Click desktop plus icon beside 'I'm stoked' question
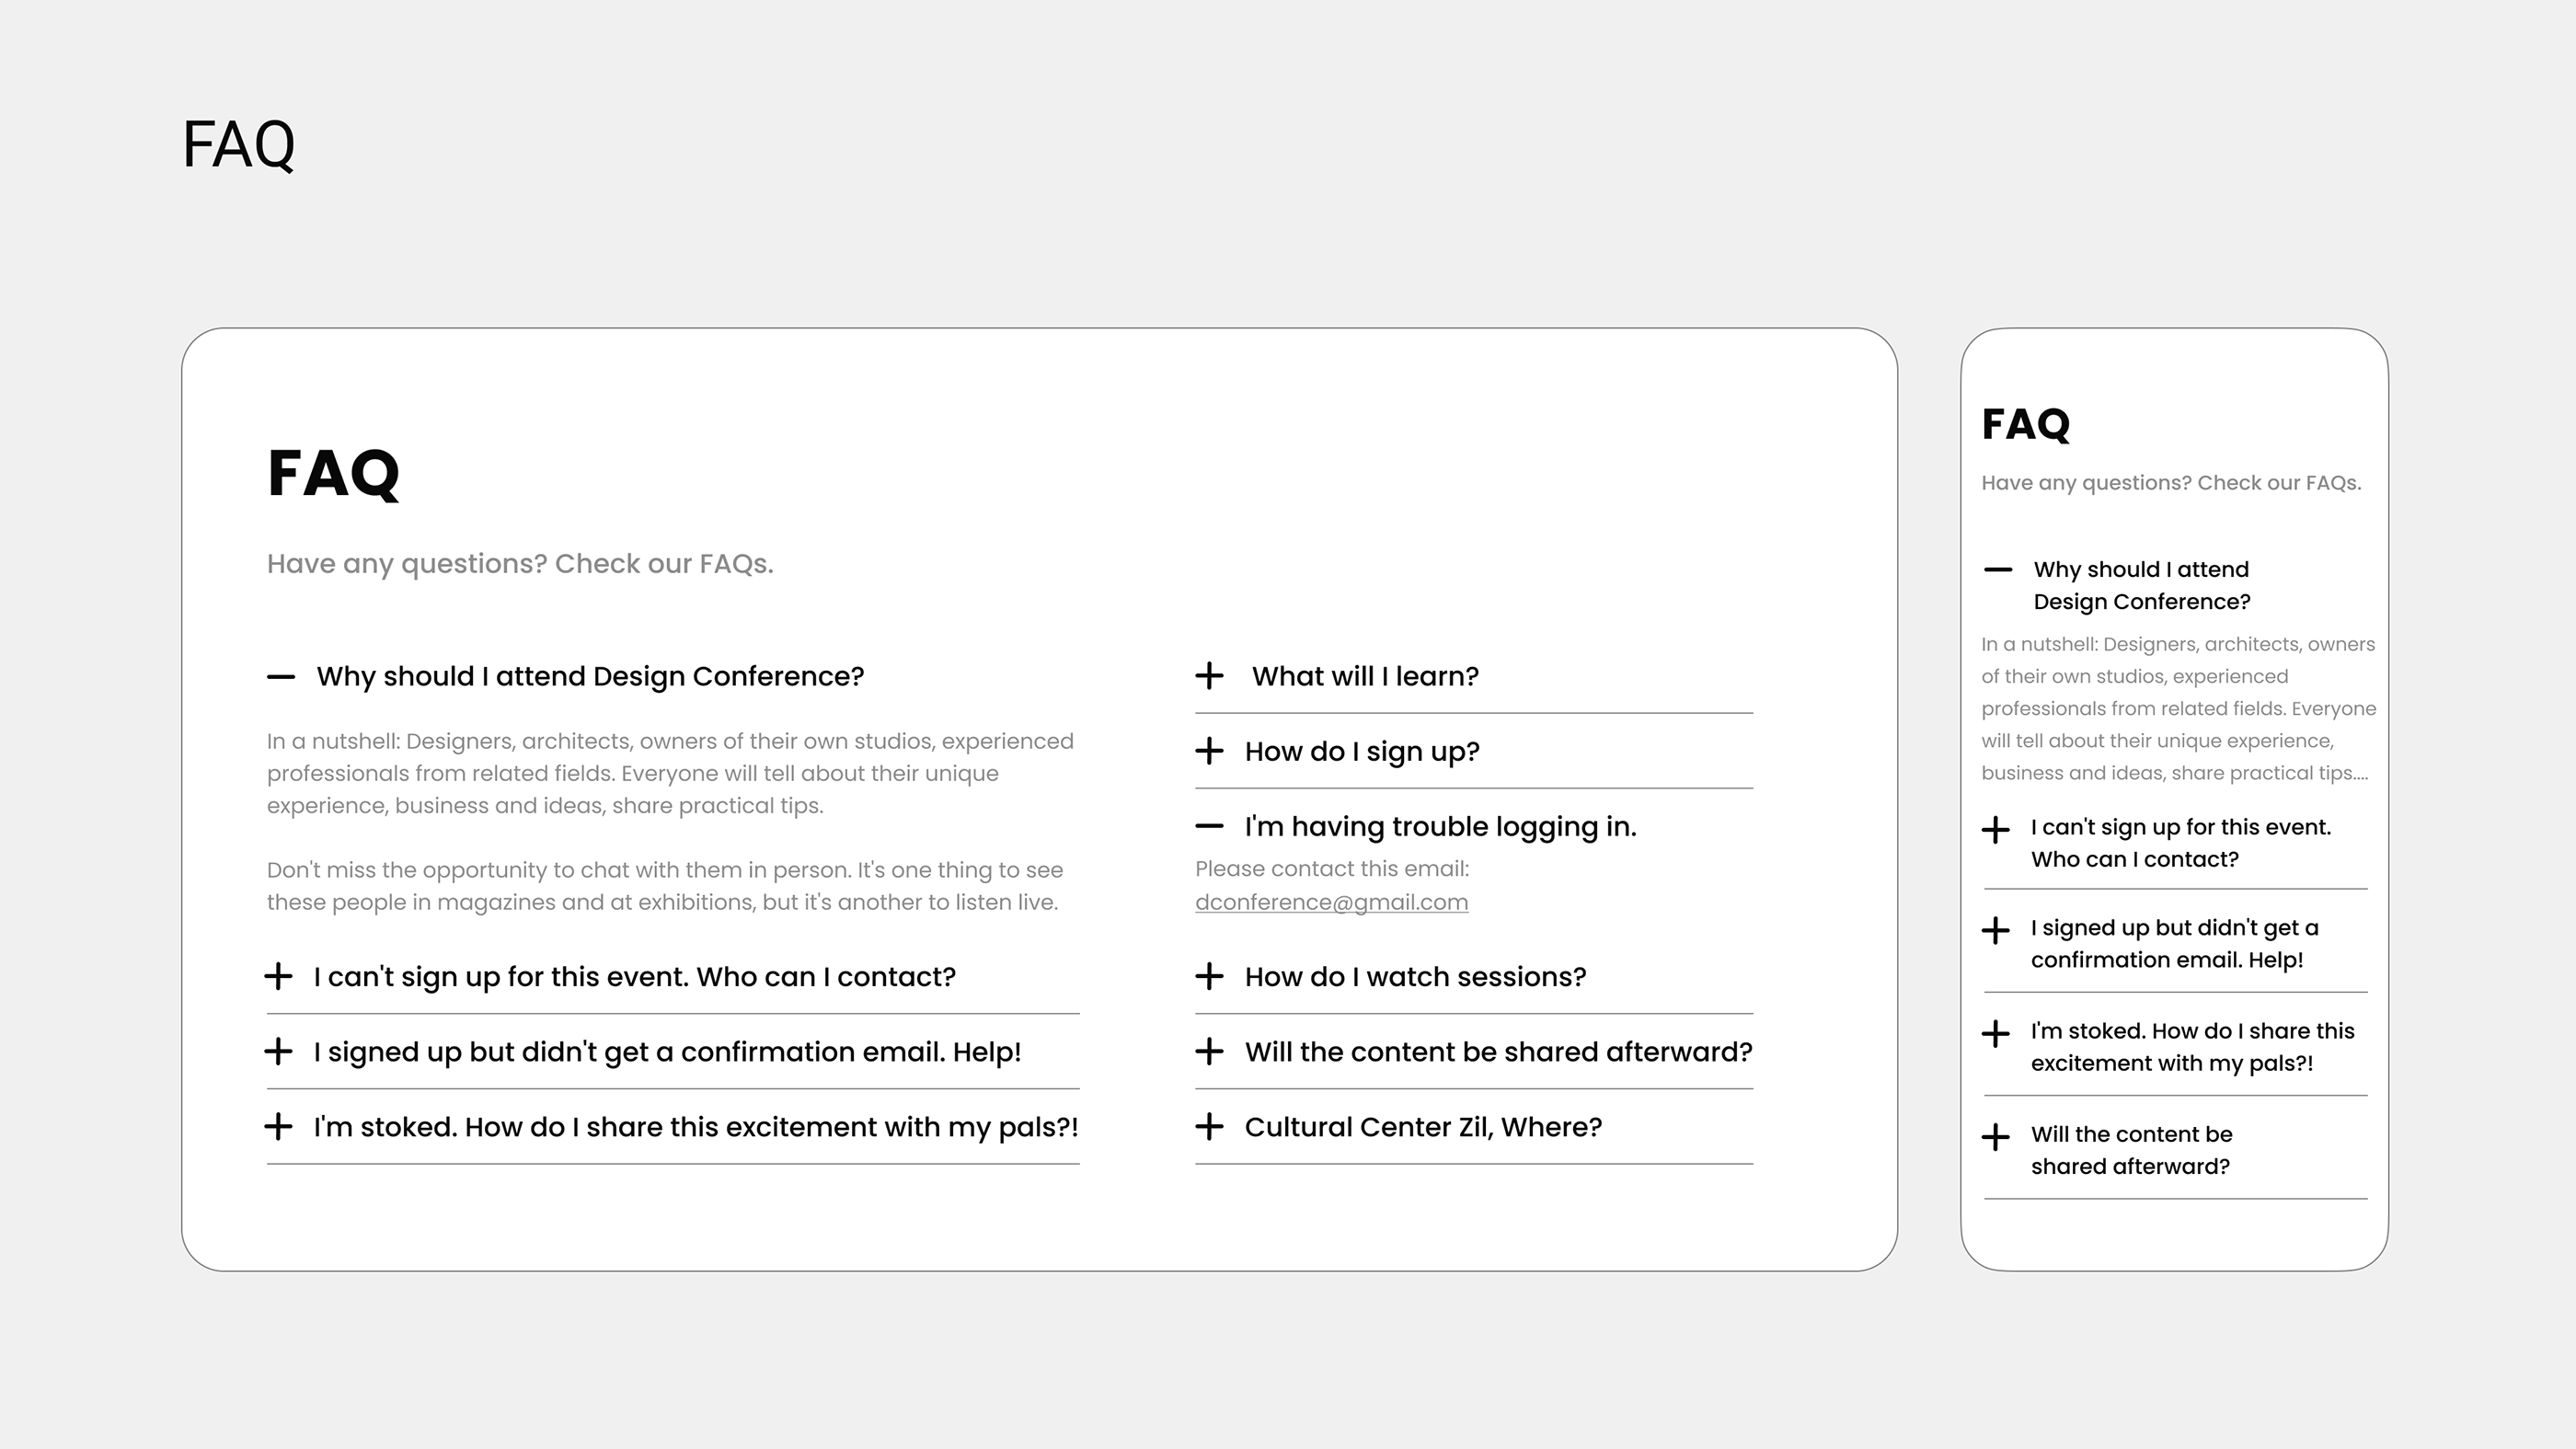This screenshot has width=2576, height=1449. tap(279, 1127)
